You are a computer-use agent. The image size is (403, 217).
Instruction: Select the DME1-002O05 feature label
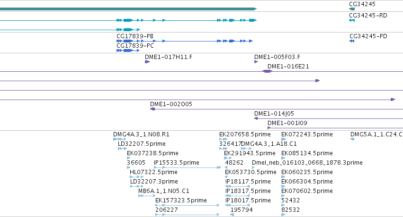[x=171, y=104]
